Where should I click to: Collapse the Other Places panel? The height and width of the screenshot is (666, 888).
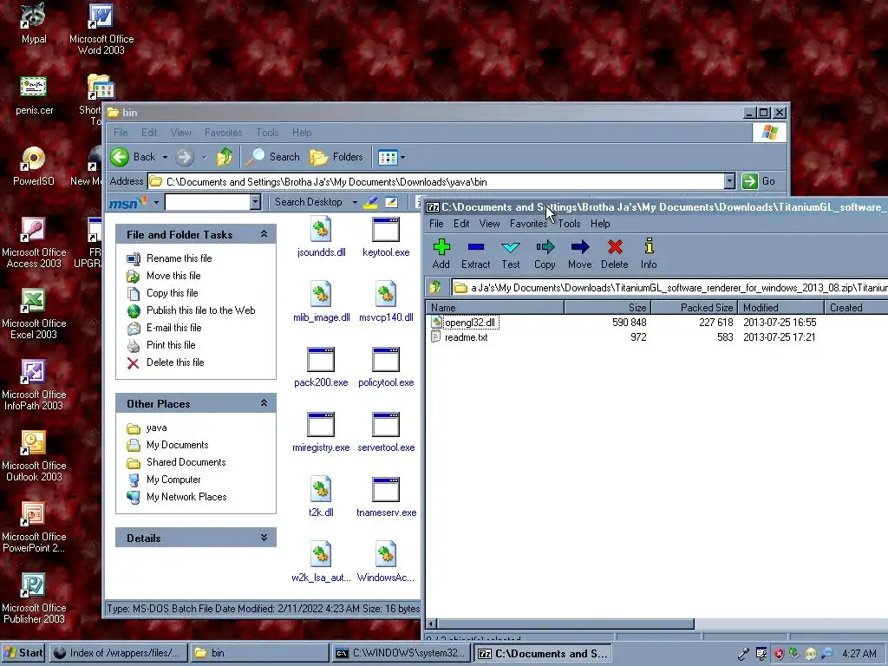coord(264,402)
